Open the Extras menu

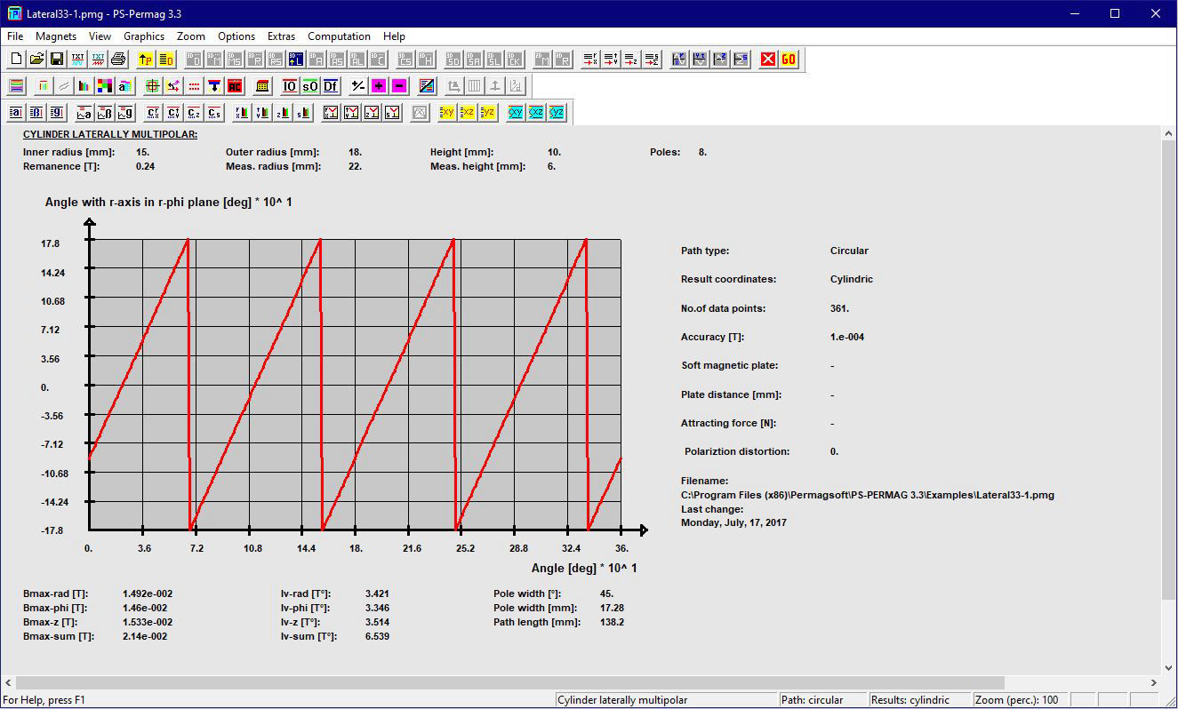point(281,36)
